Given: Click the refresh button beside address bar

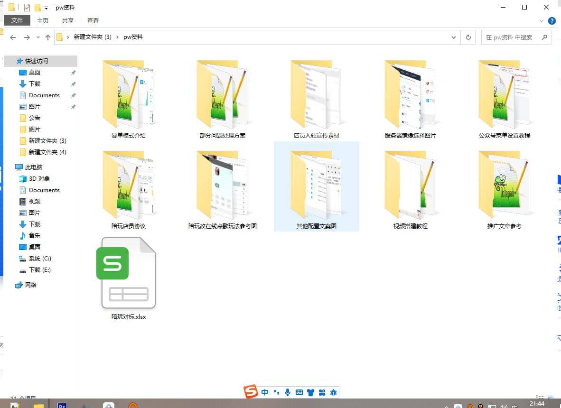Looking at the screenshot, I should 468,37.
